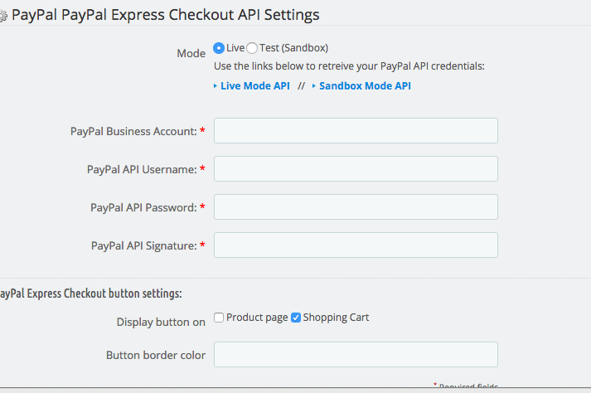591x393 pixels.
Task: Select the Live mode radio button
Action: click(219, 48)
